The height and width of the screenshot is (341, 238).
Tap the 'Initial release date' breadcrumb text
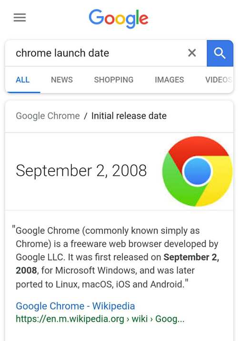tap(129, 116)
